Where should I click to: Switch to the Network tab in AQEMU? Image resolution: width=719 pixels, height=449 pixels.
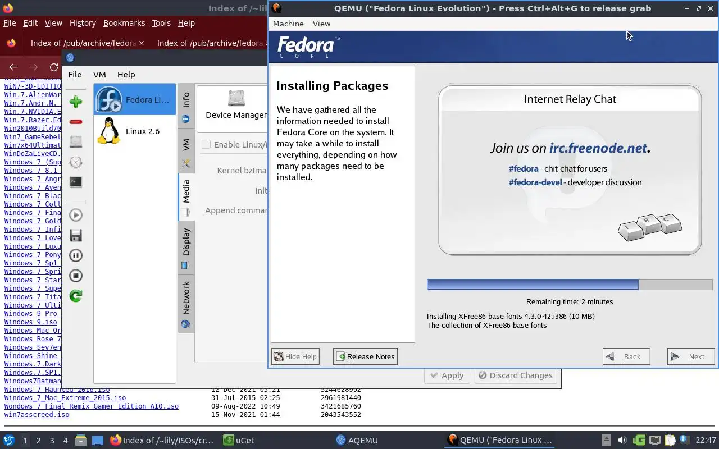click(186, 304)
